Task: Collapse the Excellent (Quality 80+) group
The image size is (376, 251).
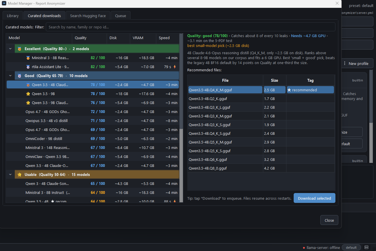Action: [10, 49]
